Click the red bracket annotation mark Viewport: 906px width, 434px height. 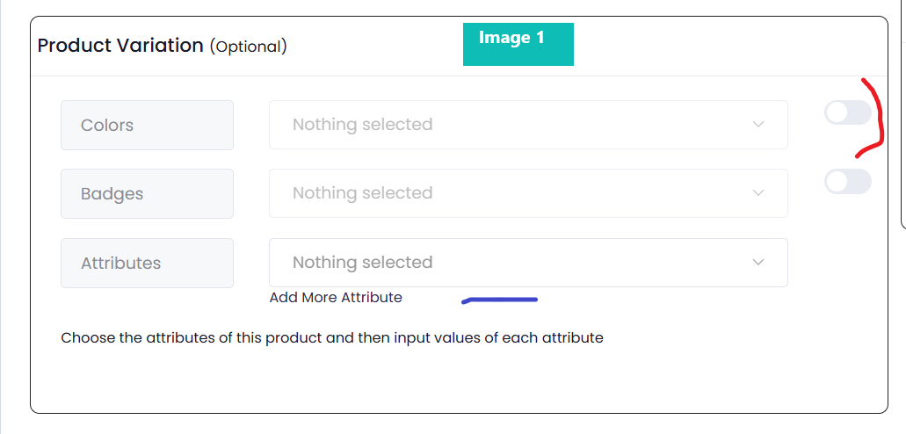[x=872, y=118]
